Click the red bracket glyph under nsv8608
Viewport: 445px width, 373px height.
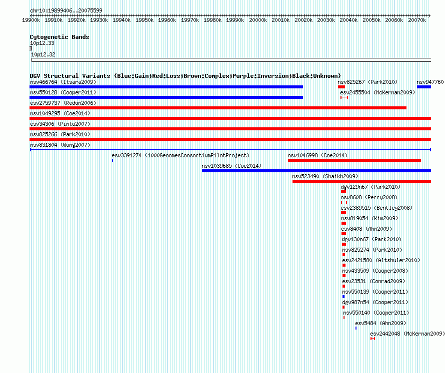tap(344, 202)
